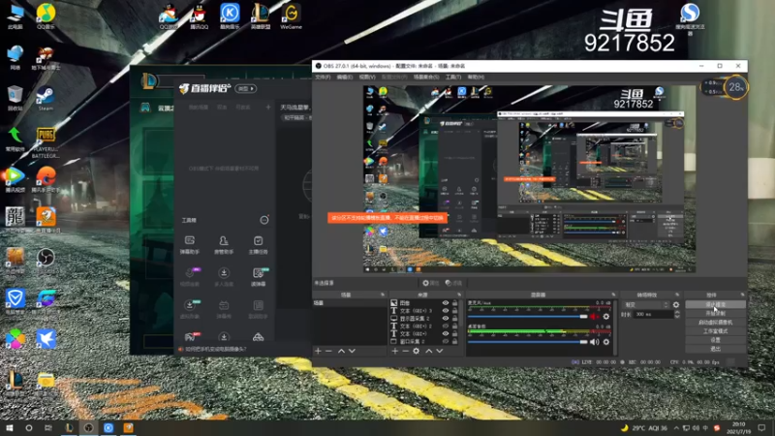This screenshot has width=775, height=436.
Task: Click the transition duration input field
Action: 653,314
